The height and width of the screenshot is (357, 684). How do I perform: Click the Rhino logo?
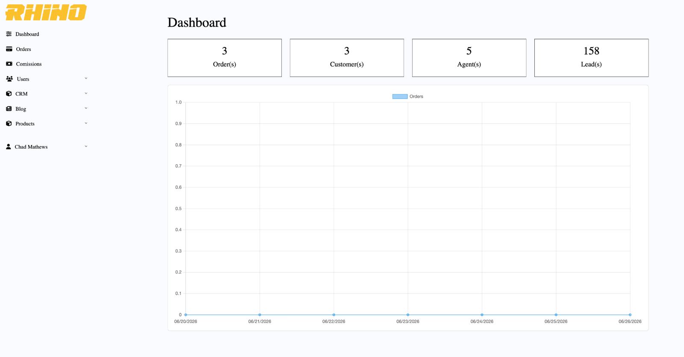tap(46, 12)
